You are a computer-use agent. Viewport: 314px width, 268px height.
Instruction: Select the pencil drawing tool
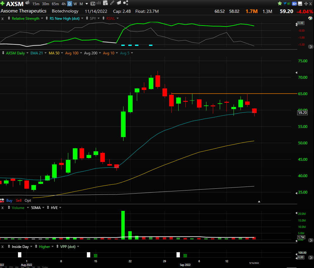112,3
